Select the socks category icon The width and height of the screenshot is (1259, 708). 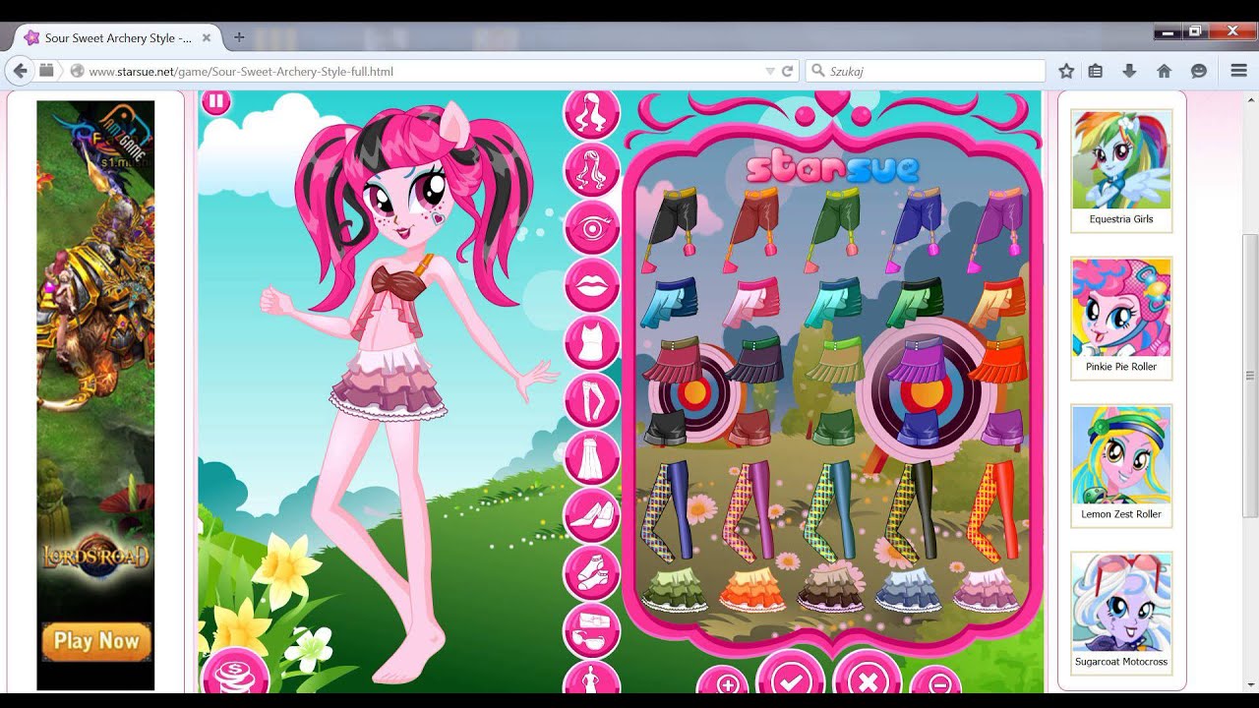(591, 573)
